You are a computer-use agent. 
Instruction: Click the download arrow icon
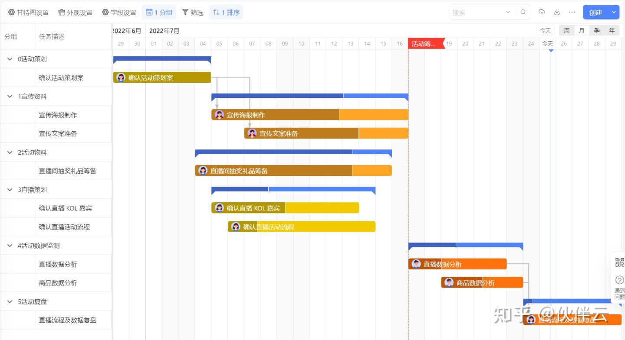click(557, 12)
